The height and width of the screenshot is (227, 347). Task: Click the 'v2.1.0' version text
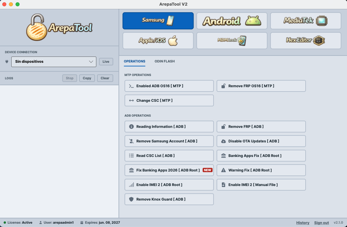(x=338, y=223)
